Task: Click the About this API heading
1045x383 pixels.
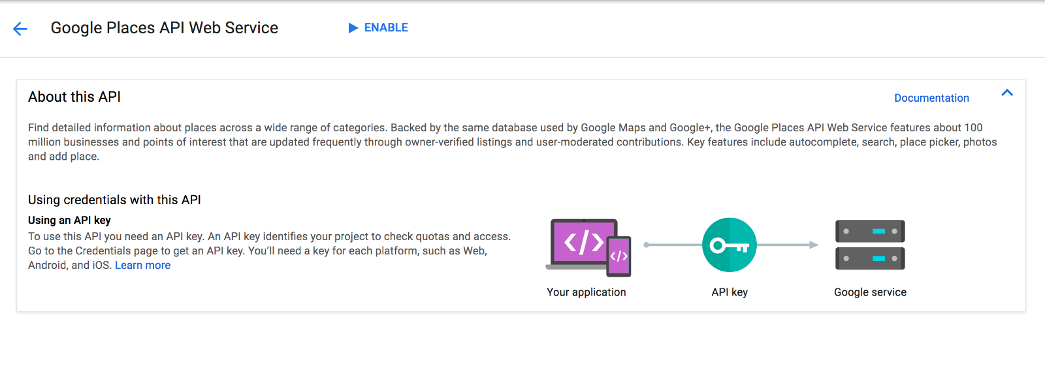Action: (74, 97)
